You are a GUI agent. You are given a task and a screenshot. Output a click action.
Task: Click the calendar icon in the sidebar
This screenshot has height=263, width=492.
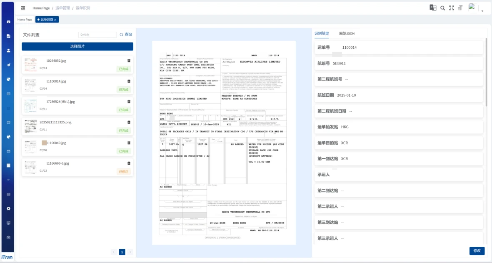tap(7, 123)
